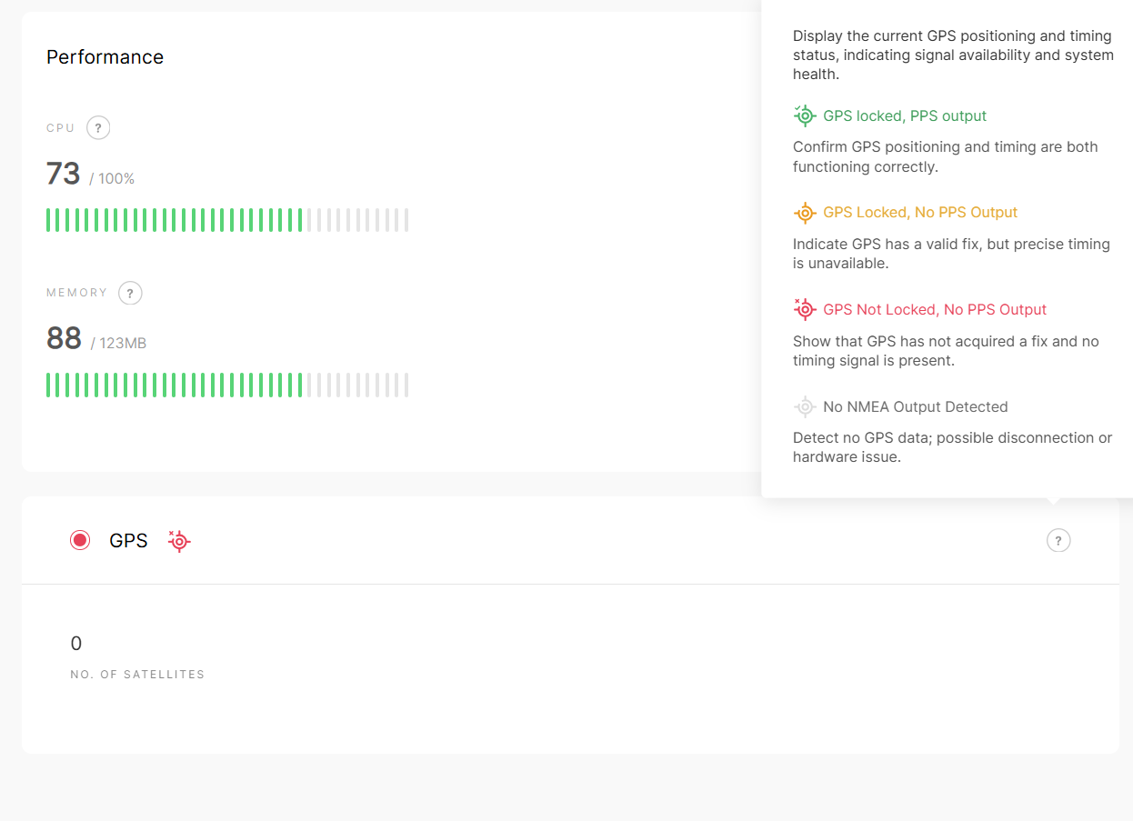
Task: Click the 'GPS Locked, No PPS Output' label
Action: [x=920, y=213]
